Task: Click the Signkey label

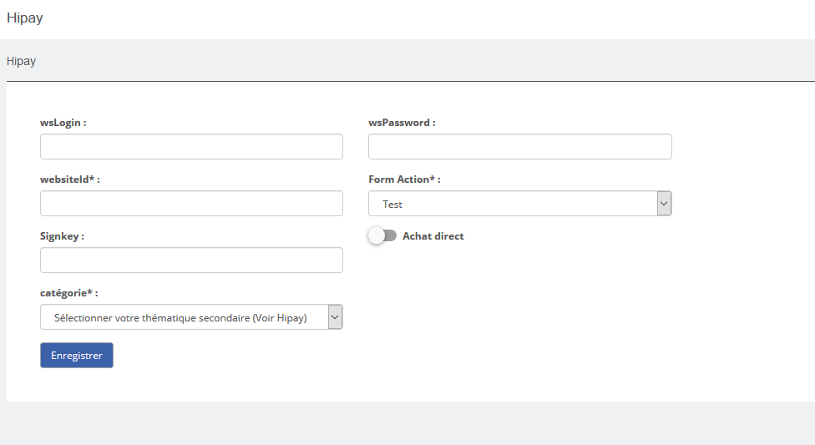Action: [x=62, y=236]
